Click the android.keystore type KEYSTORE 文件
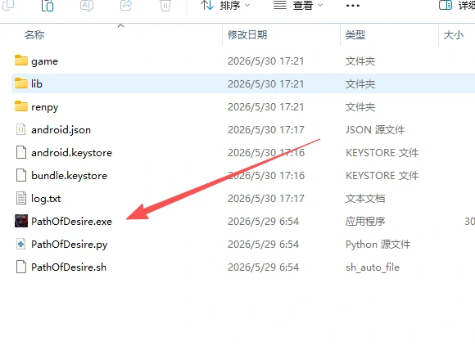This screenshot has width=475, height=346. pyautogui.click(x=382, y=153)
